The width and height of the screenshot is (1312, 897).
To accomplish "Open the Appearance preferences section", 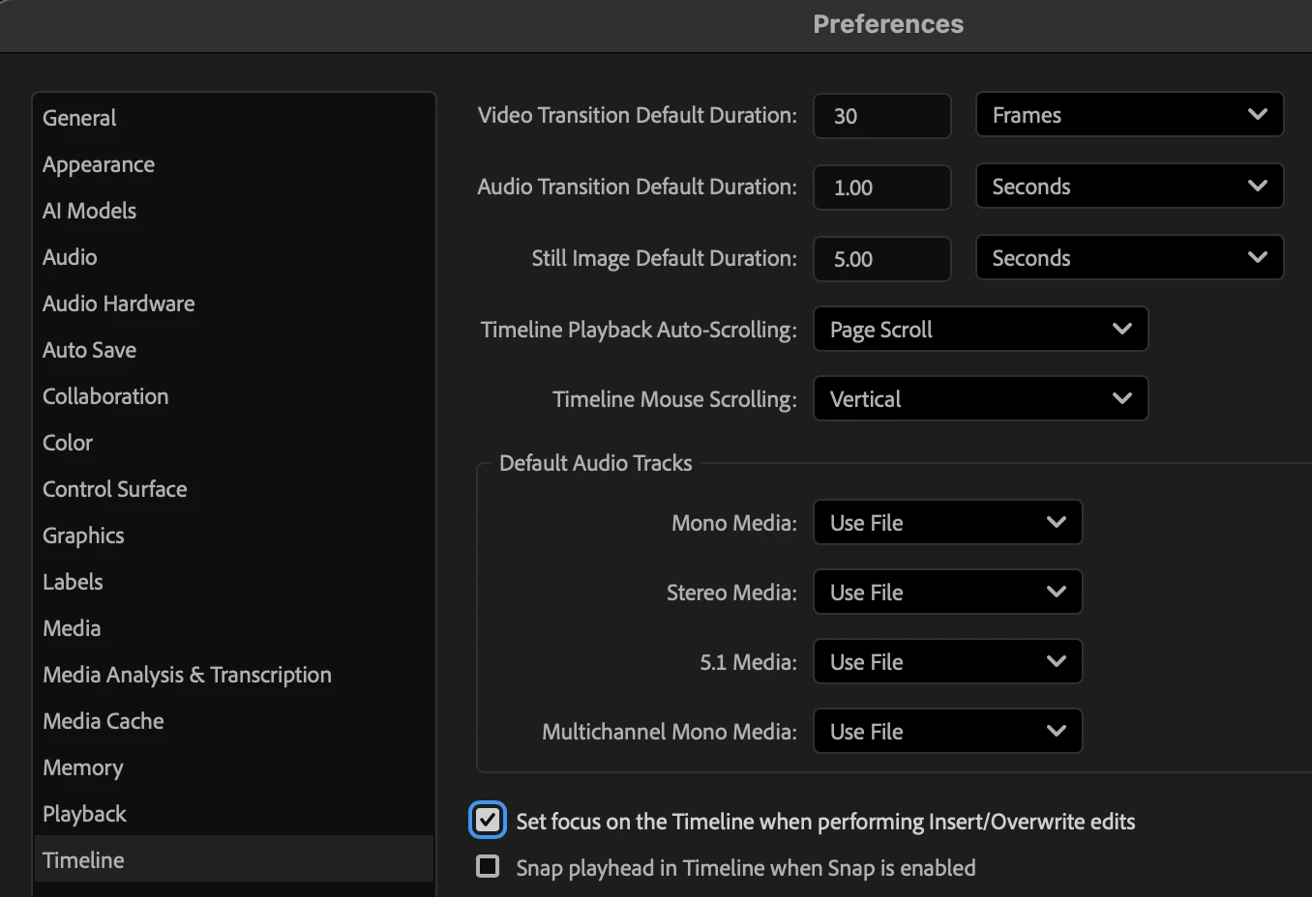I will [99, 164].
